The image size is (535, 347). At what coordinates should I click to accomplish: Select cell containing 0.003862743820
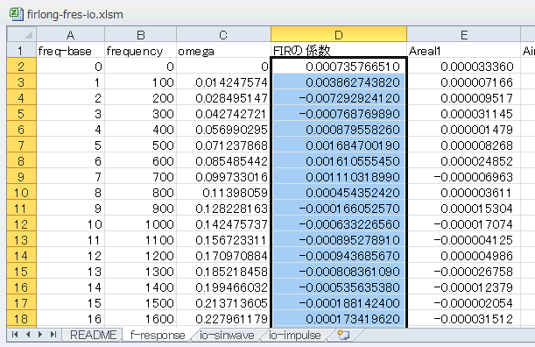tap(339, 82)
